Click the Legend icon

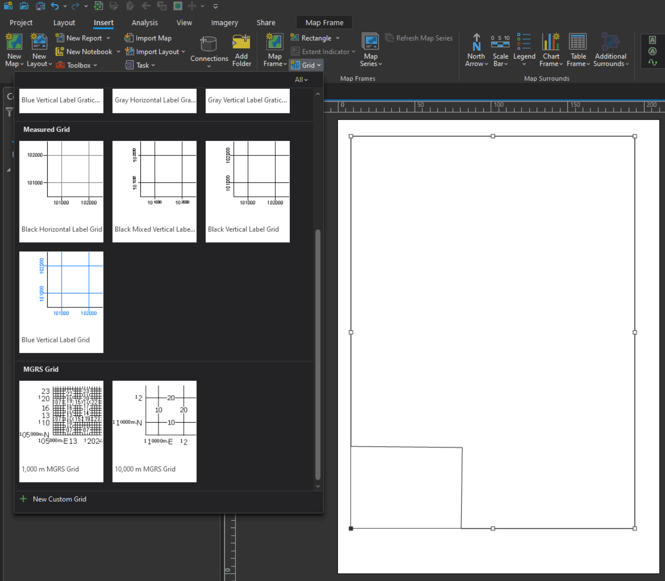[524, 43]
